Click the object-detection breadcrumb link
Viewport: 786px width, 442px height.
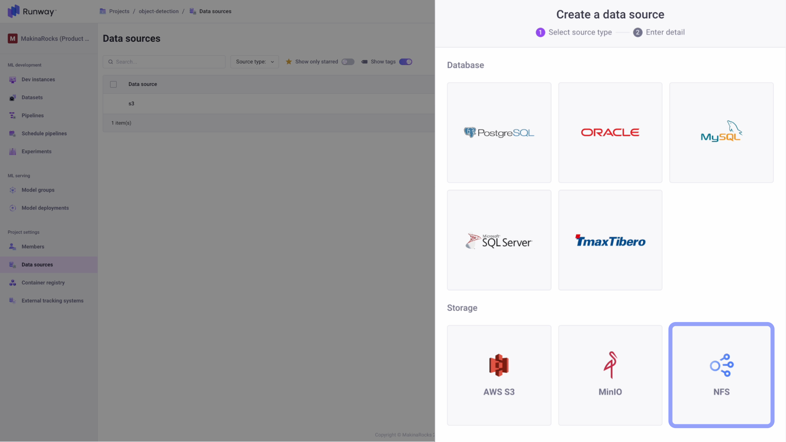[x=158, y=11]
